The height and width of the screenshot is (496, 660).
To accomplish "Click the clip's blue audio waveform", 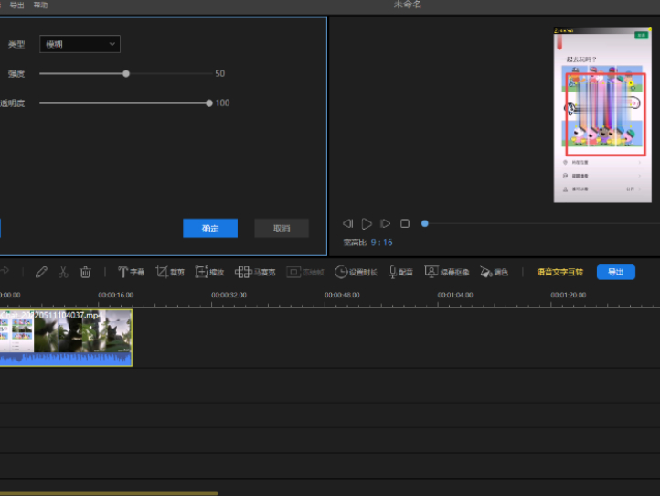I will [x=66, y=359].
